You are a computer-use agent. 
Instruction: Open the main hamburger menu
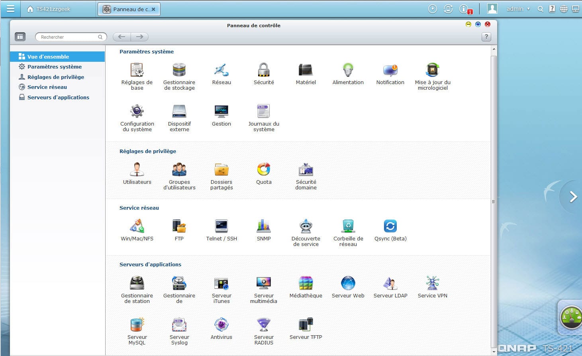click(x=10, y=9)
